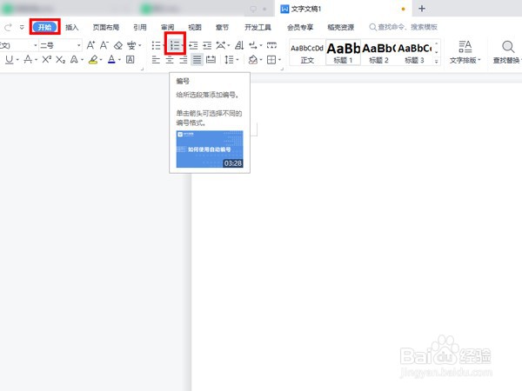Expand the line spacing options arrow
This screenshot has width=522, height=391.
pyautogui.click(x=237, y=60)
